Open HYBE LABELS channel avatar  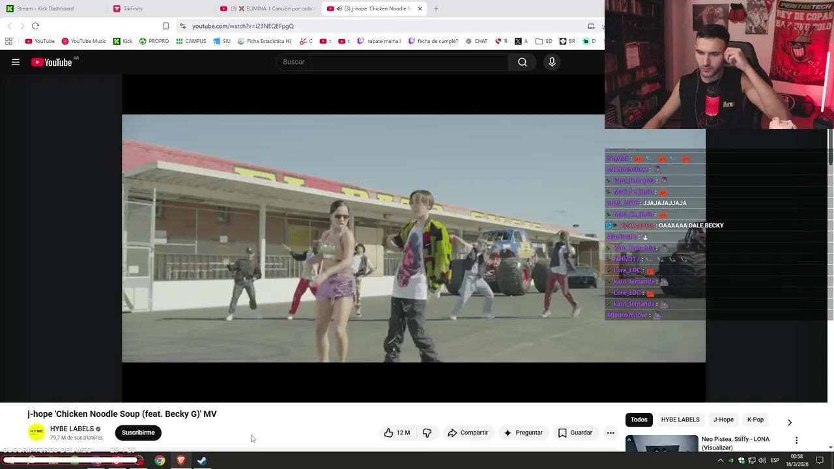click(36, 432)
